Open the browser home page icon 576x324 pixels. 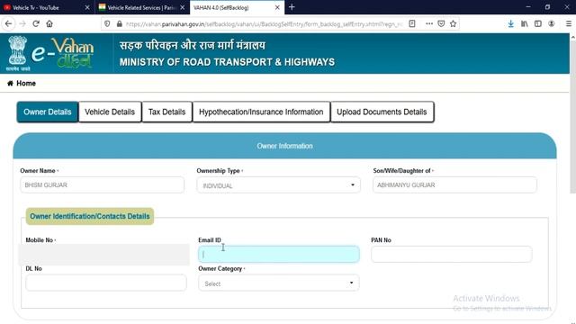[x=49, y=24]
